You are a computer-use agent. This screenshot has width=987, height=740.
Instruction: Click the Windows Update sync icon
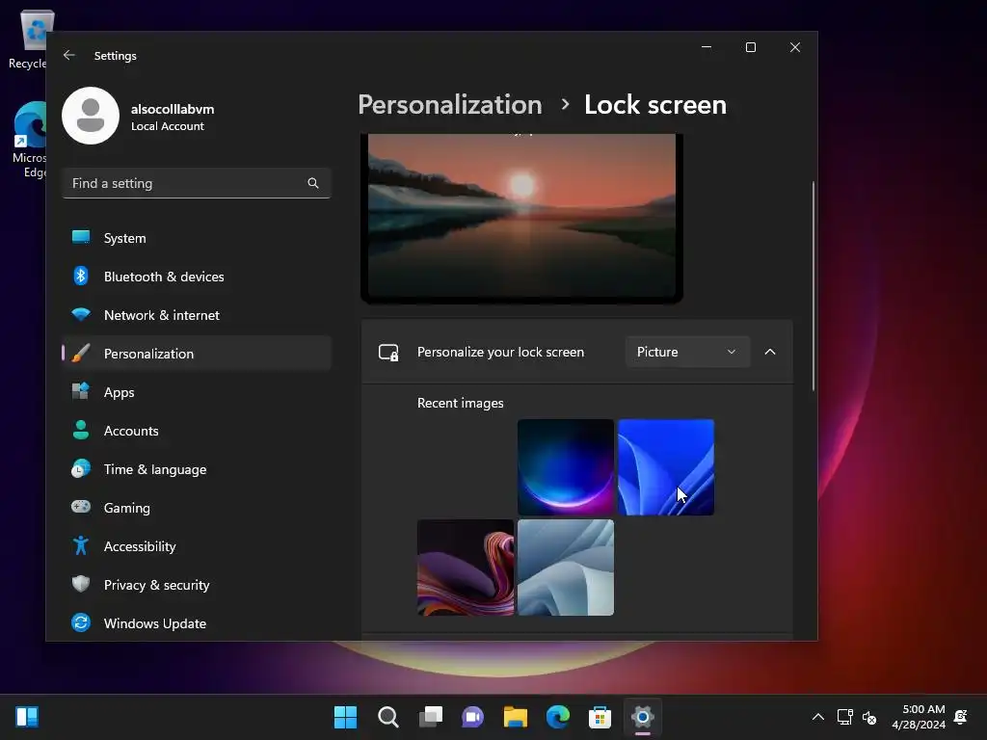point(81,623)
